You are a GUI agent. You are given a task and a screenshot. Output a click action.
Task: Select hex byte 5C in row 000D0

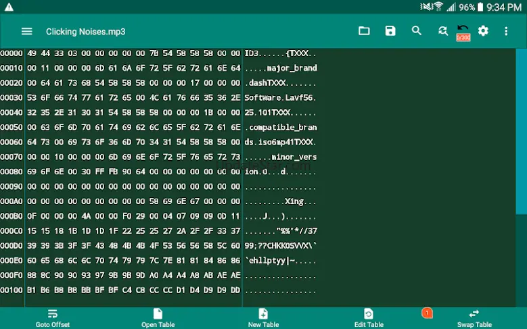click(222, 246)
